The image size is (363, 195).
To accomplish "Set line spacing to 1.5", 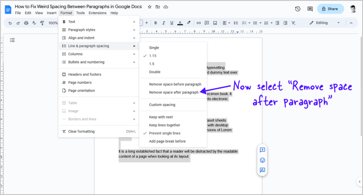I will (x=173, y=64).
